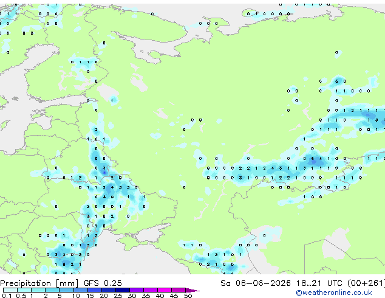Click the '18..21 UTC' time label

pyautogui.click(x=319, y=283)
